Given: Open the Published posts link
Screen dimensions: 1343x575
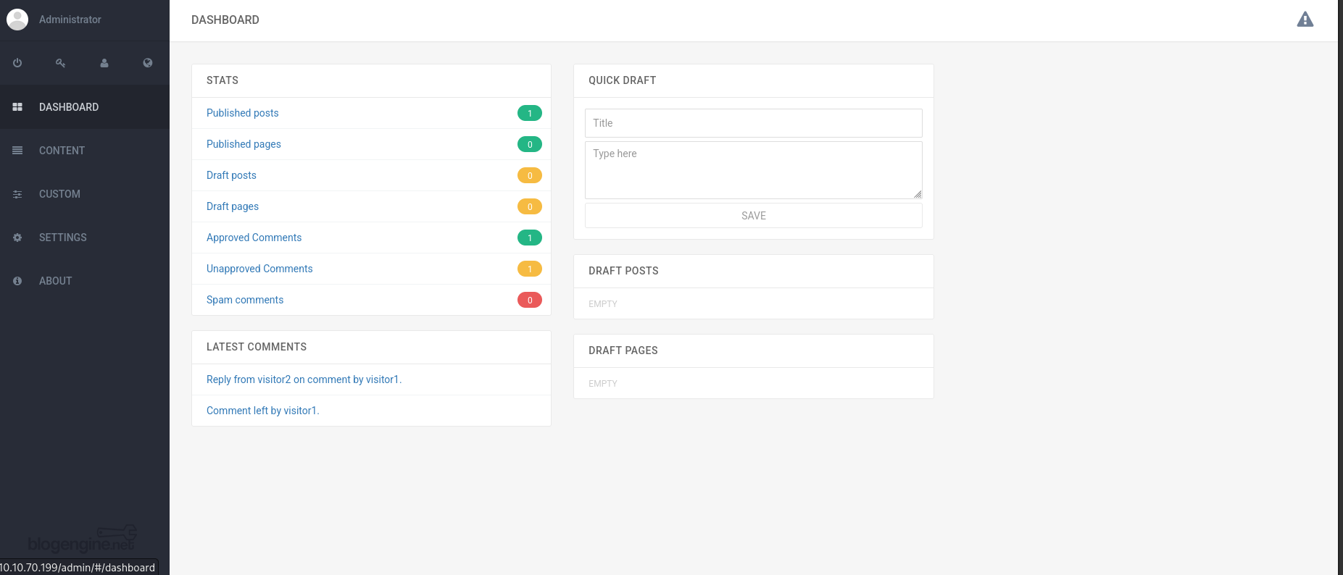Looking at the screenshot, I should [242, 113].
